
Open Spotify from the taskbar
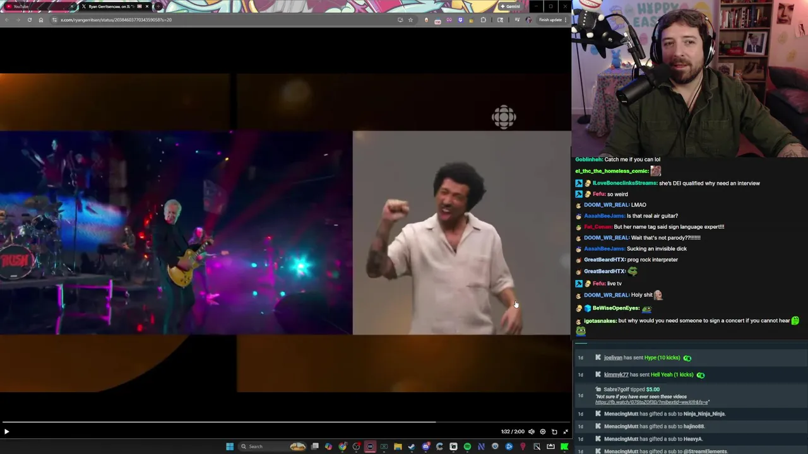(467, 446)
